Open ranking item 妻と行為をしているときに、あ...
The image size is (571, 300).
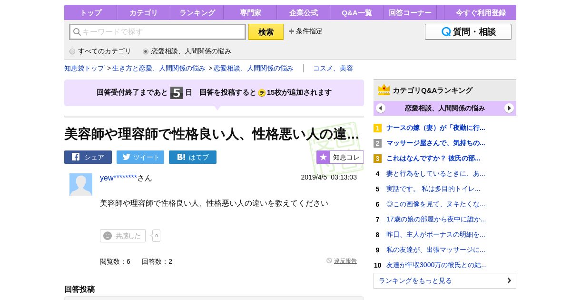436,173
